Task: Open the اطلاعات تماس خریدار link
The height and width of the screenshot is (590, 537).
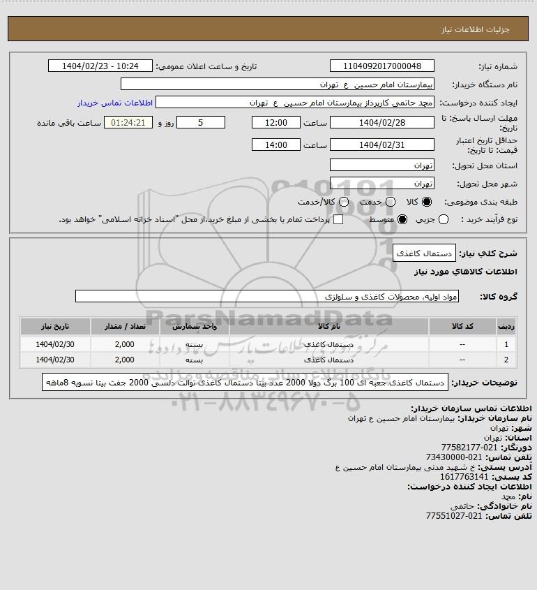Action: (x=115, y=103)
